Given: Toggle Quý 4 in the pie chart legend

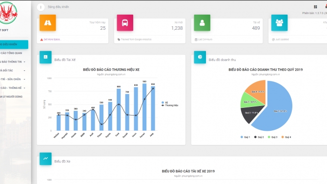Looking at the screenshot, I should click(x=286, y=137).
